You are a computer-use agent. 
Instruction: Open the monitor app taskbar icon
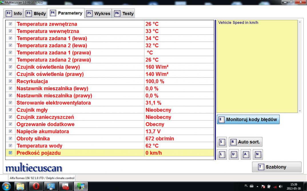(x=51, y=186)
